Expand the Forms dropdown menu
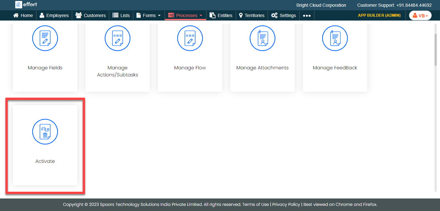The height and width of the screenshot is (211, 440). (148, 15)
